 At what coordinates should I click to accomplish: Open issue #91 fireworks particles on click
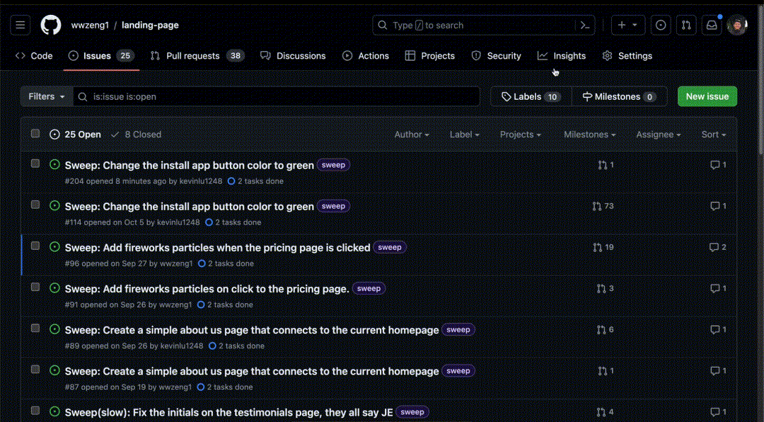point(207,289)
